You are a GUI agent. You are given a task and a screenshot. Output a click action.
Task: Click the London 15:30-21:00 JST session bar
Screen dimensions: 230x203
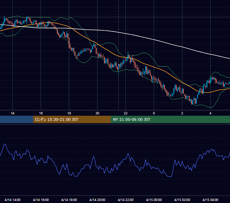click(x=72, y=119)
